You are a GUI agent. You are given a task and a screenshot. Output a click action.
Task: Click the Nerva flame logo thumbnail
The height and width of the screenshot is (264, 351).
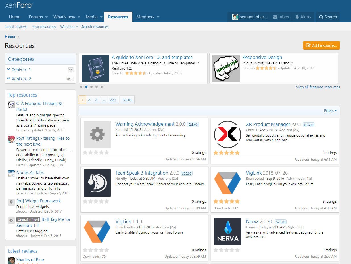(227, 232)
